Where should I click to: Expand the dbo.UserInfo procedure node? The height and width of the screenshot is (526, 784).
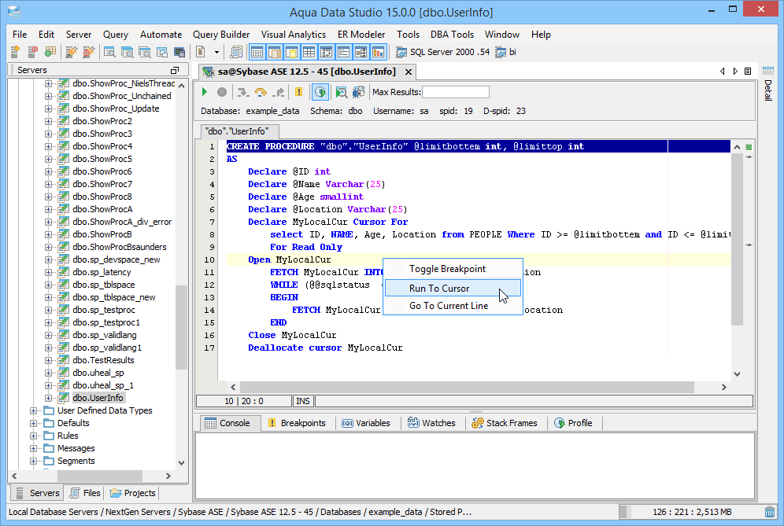coord(48,398)
